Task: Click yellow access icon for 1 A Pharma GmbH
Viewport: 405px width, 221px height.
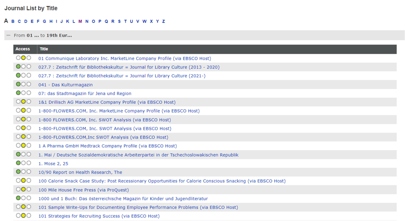Action: [23, 145]
